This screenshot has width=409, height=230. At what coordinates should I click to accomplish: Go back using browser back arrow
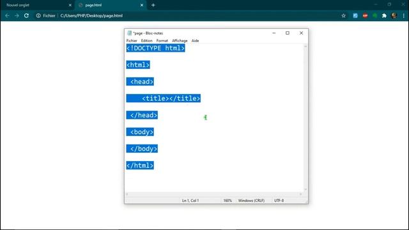coord(7,15)
